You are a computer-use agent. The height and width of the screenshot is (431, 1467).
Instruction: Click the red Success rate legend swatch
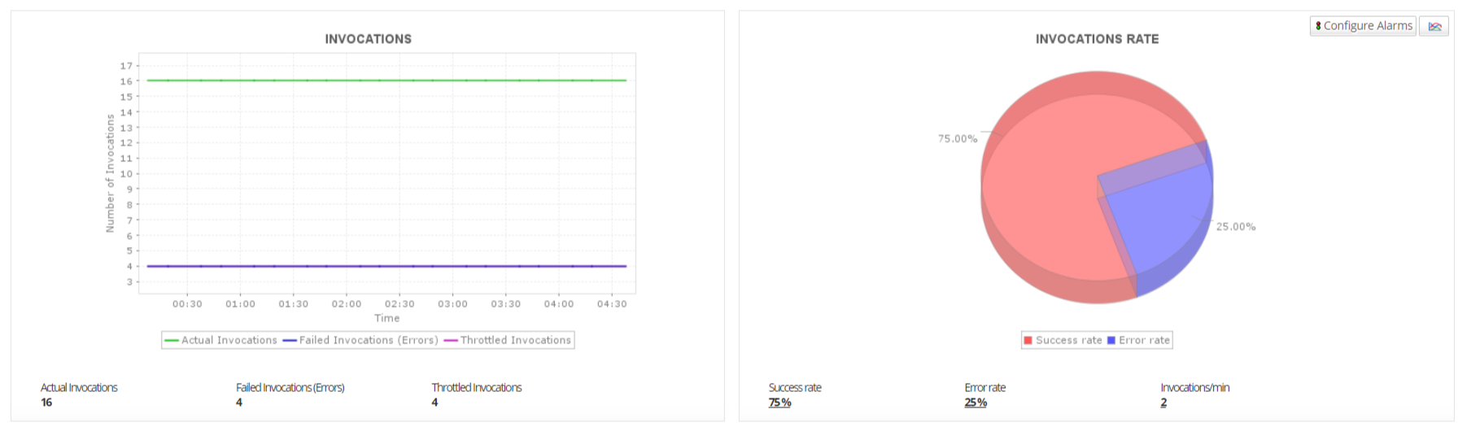(x=1028, y=340)
